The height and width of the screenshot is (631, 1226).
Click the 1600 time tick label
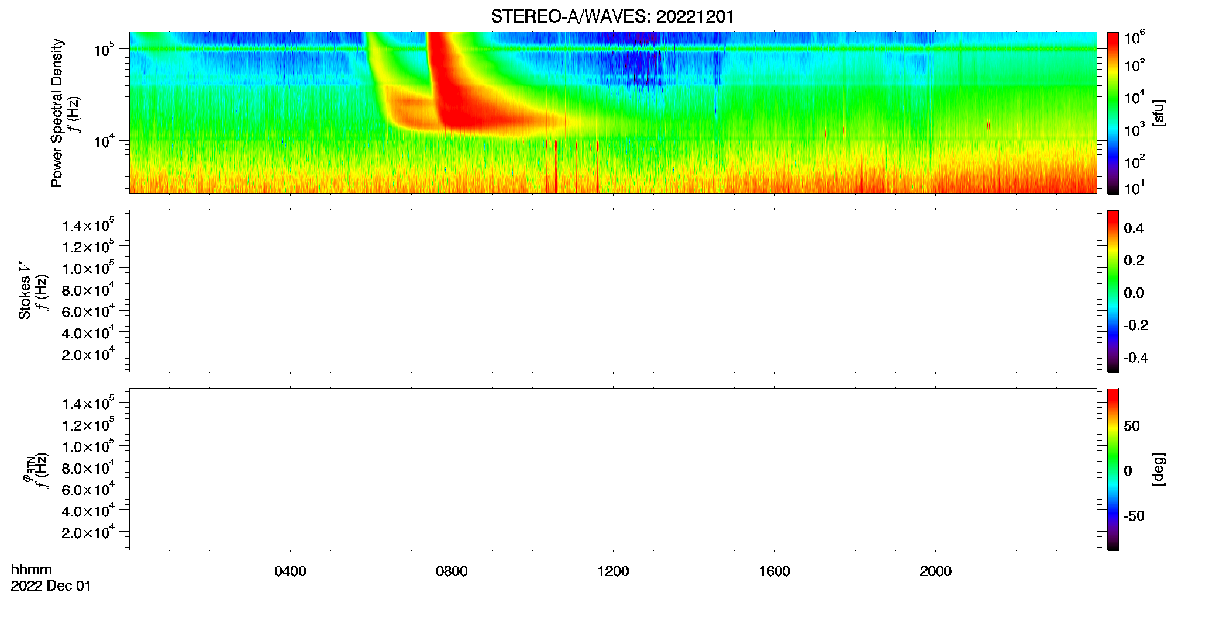[774, 571]
